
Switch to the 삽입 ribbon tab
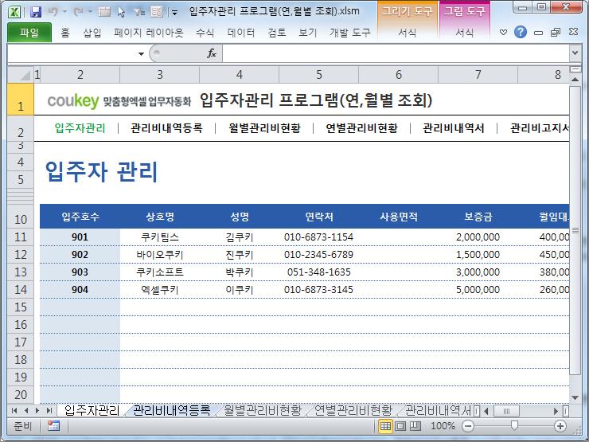92,33
